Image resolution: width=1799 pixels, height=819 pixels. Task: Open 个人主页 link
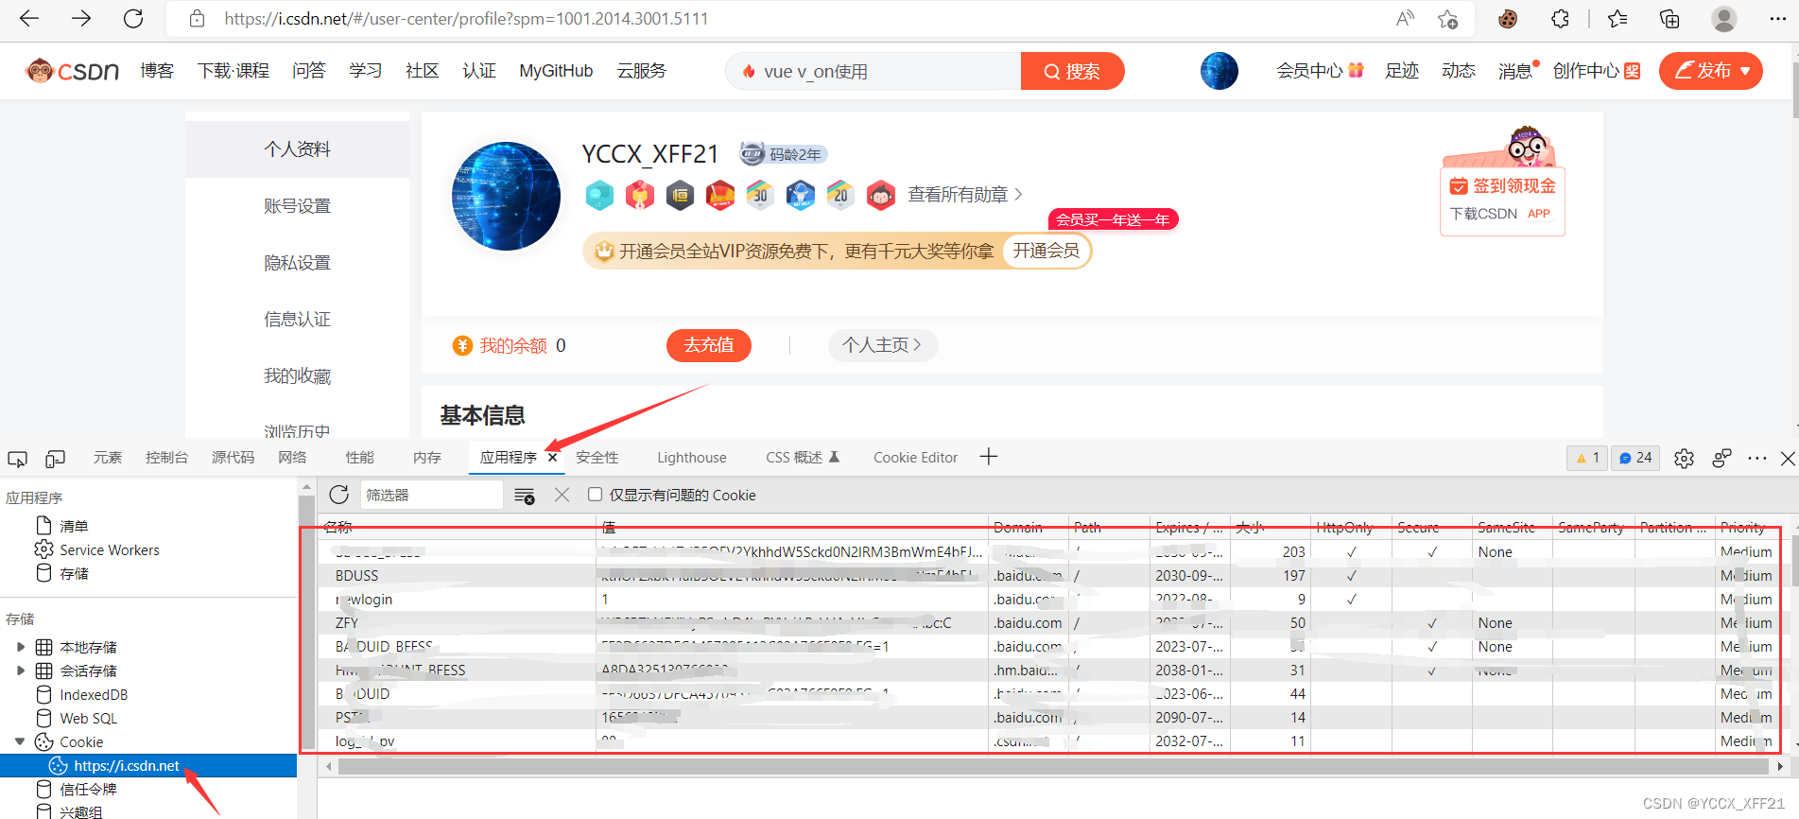pyautogui.click(x=882, y=345)
